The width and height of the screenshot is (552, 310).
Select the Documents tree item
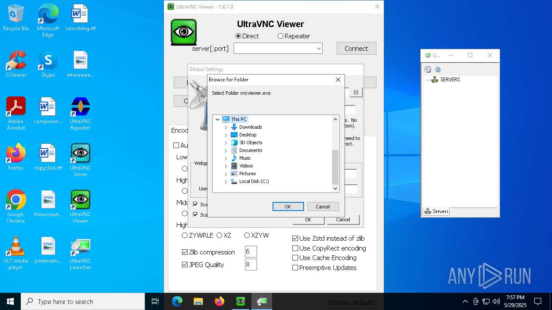coord(251,150)
